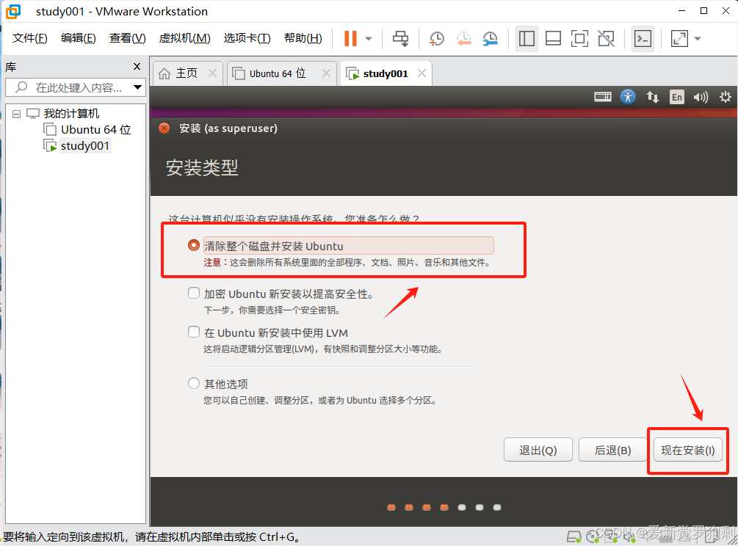Open the stretch display dropdown arrow
Image resolution: width=738 pixels, height=546 pixels.
coord(698,39)
